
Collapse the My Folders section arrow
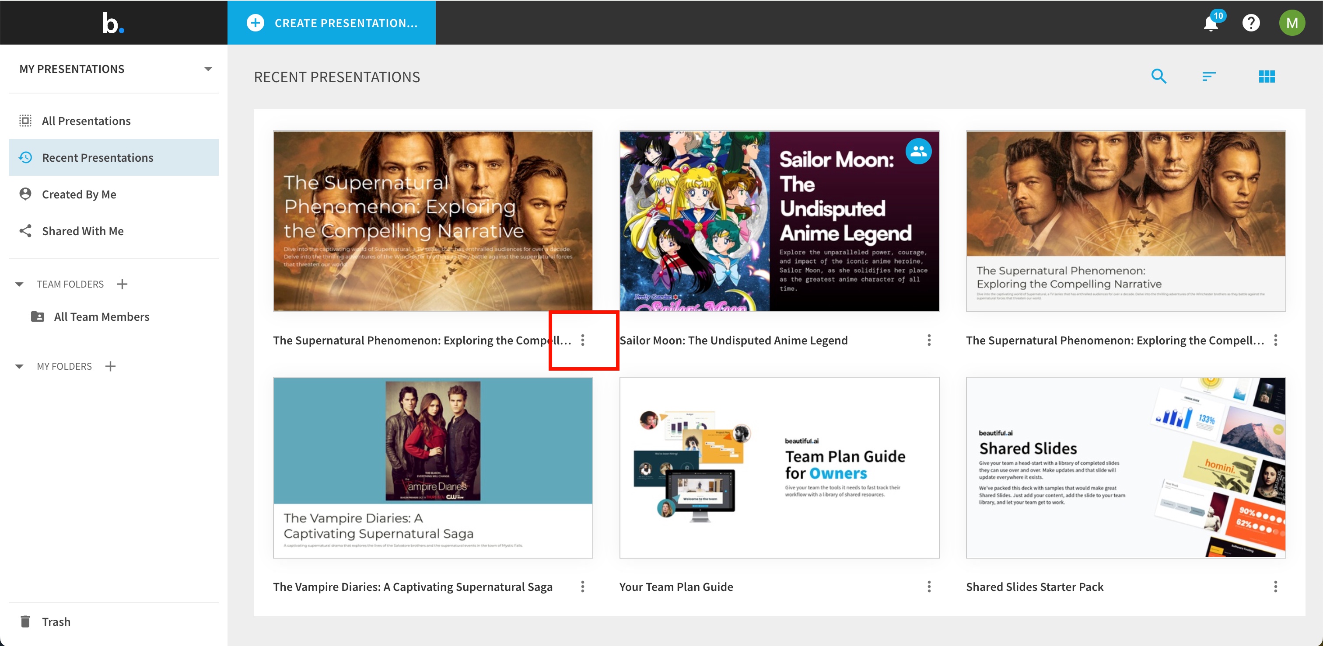[20, 366]
